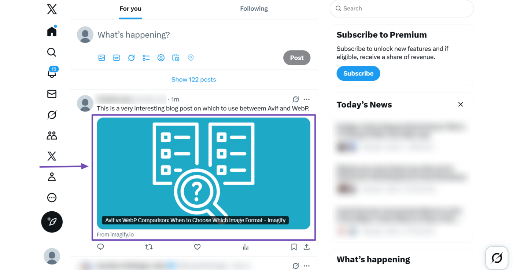The width and height of the screenshot is (513, 270).
Task: Open the More options menu on the tweet
Action: click(x=307, y=99)
